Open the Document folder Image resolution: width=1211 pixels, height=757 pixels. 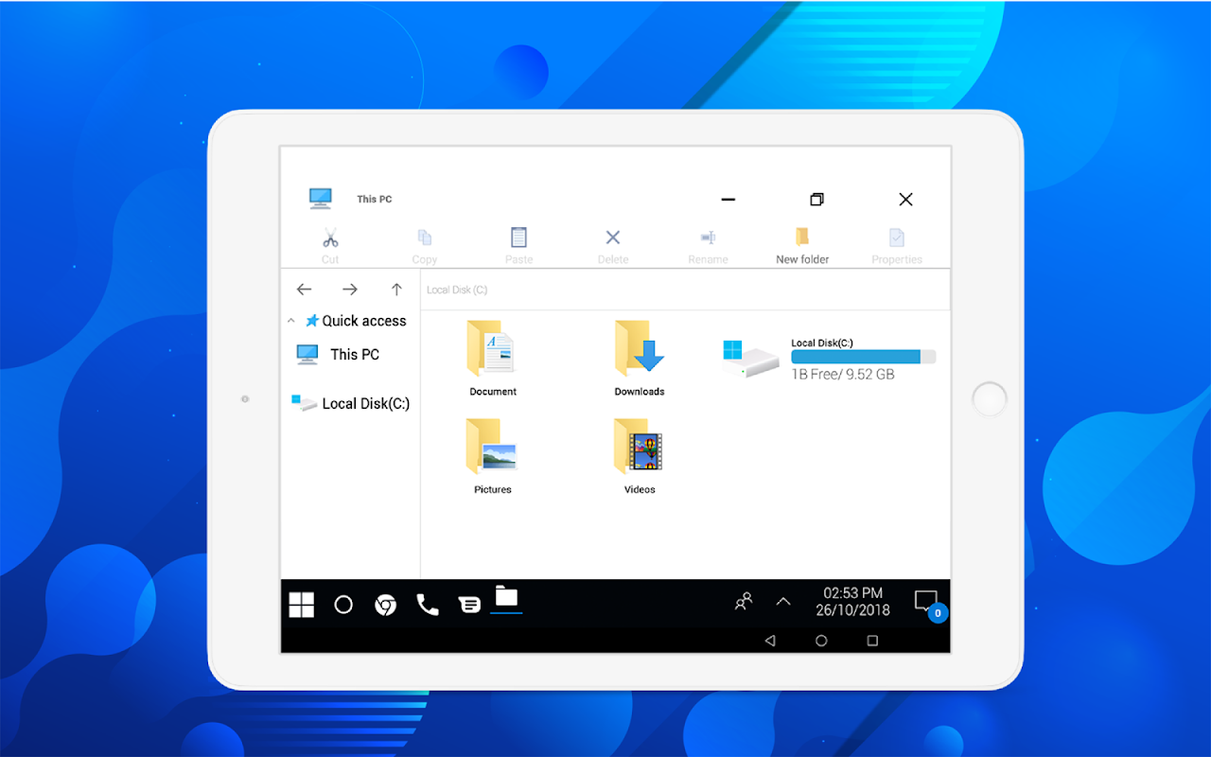pyautogui.click(x=493, y=359)
